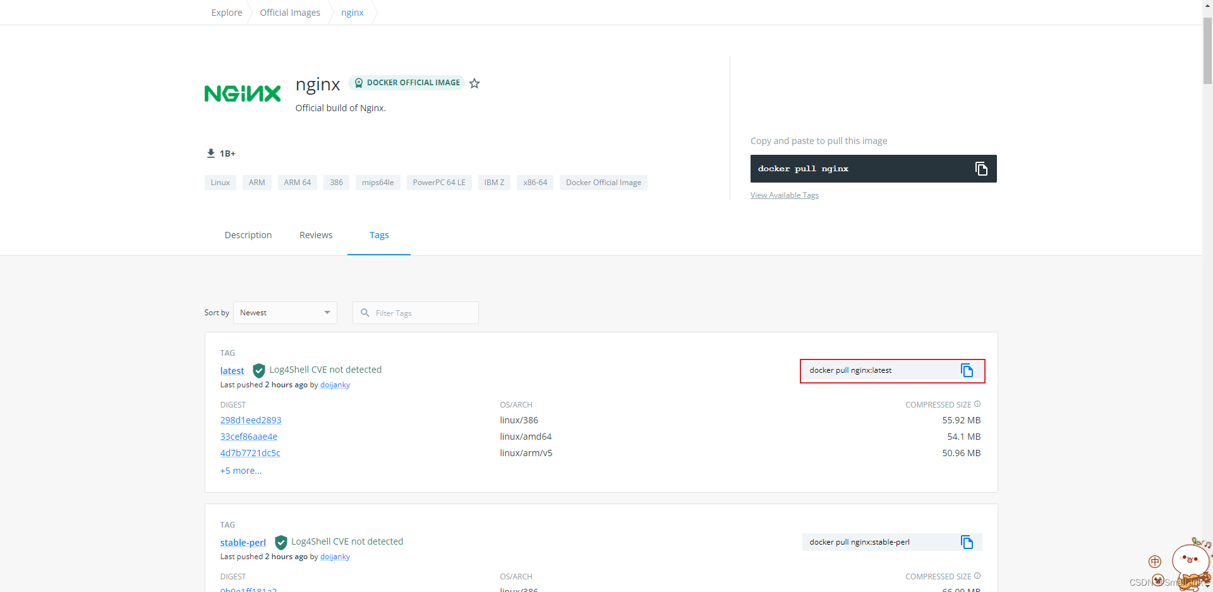Copy the docker pull nginx:stable-perl command
Image resolution: width=1213 pixels, height=592 pixels.
pos(967,542)
